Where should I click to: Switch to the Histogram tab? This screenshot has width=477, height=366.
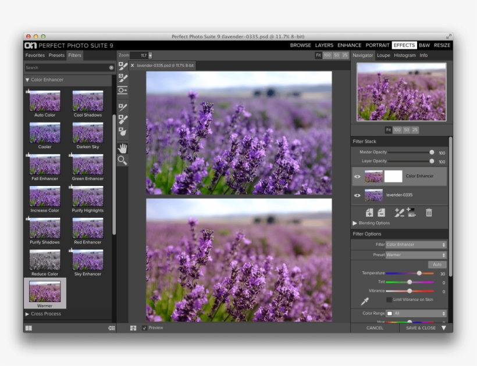coord(404,56)
